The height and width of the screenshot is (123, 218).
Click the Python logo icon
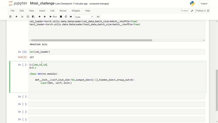192,3
